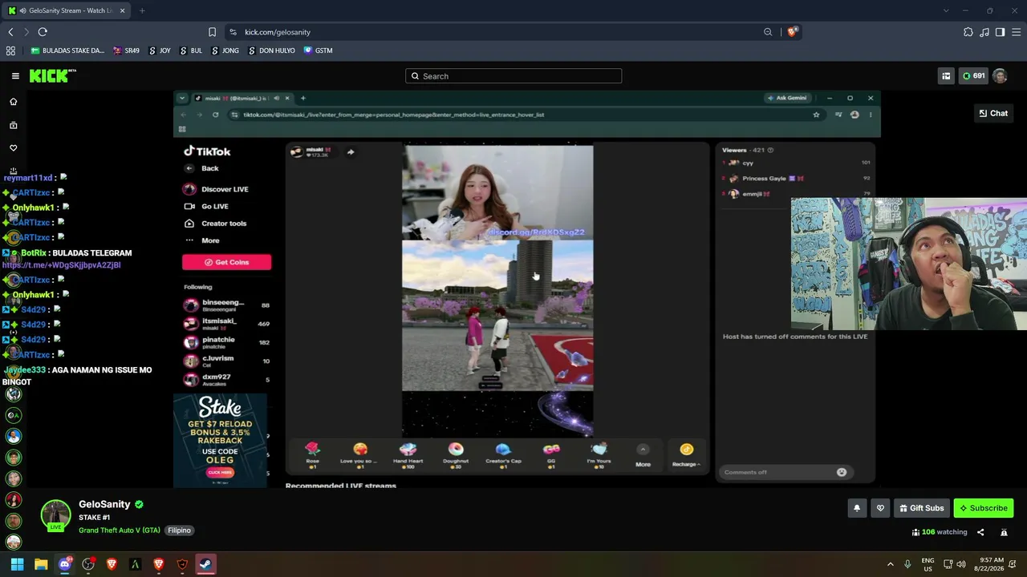Open the DON HULYO bookmark
Screen dimensions: 1027x577
pyautogui.click(x=271, y=50)
